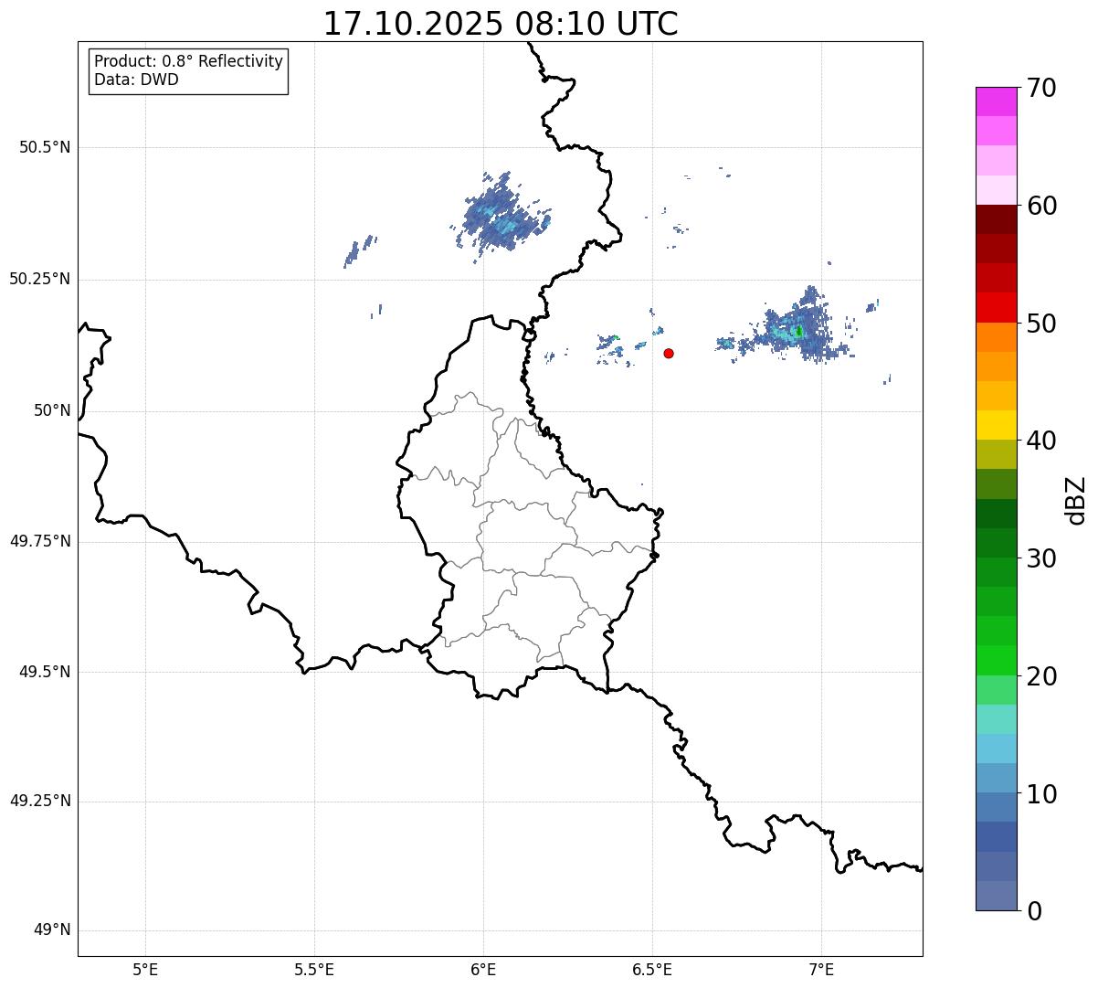Click the colorbar tick label "40"
1098x988 pixels.
coord(1041,441)
